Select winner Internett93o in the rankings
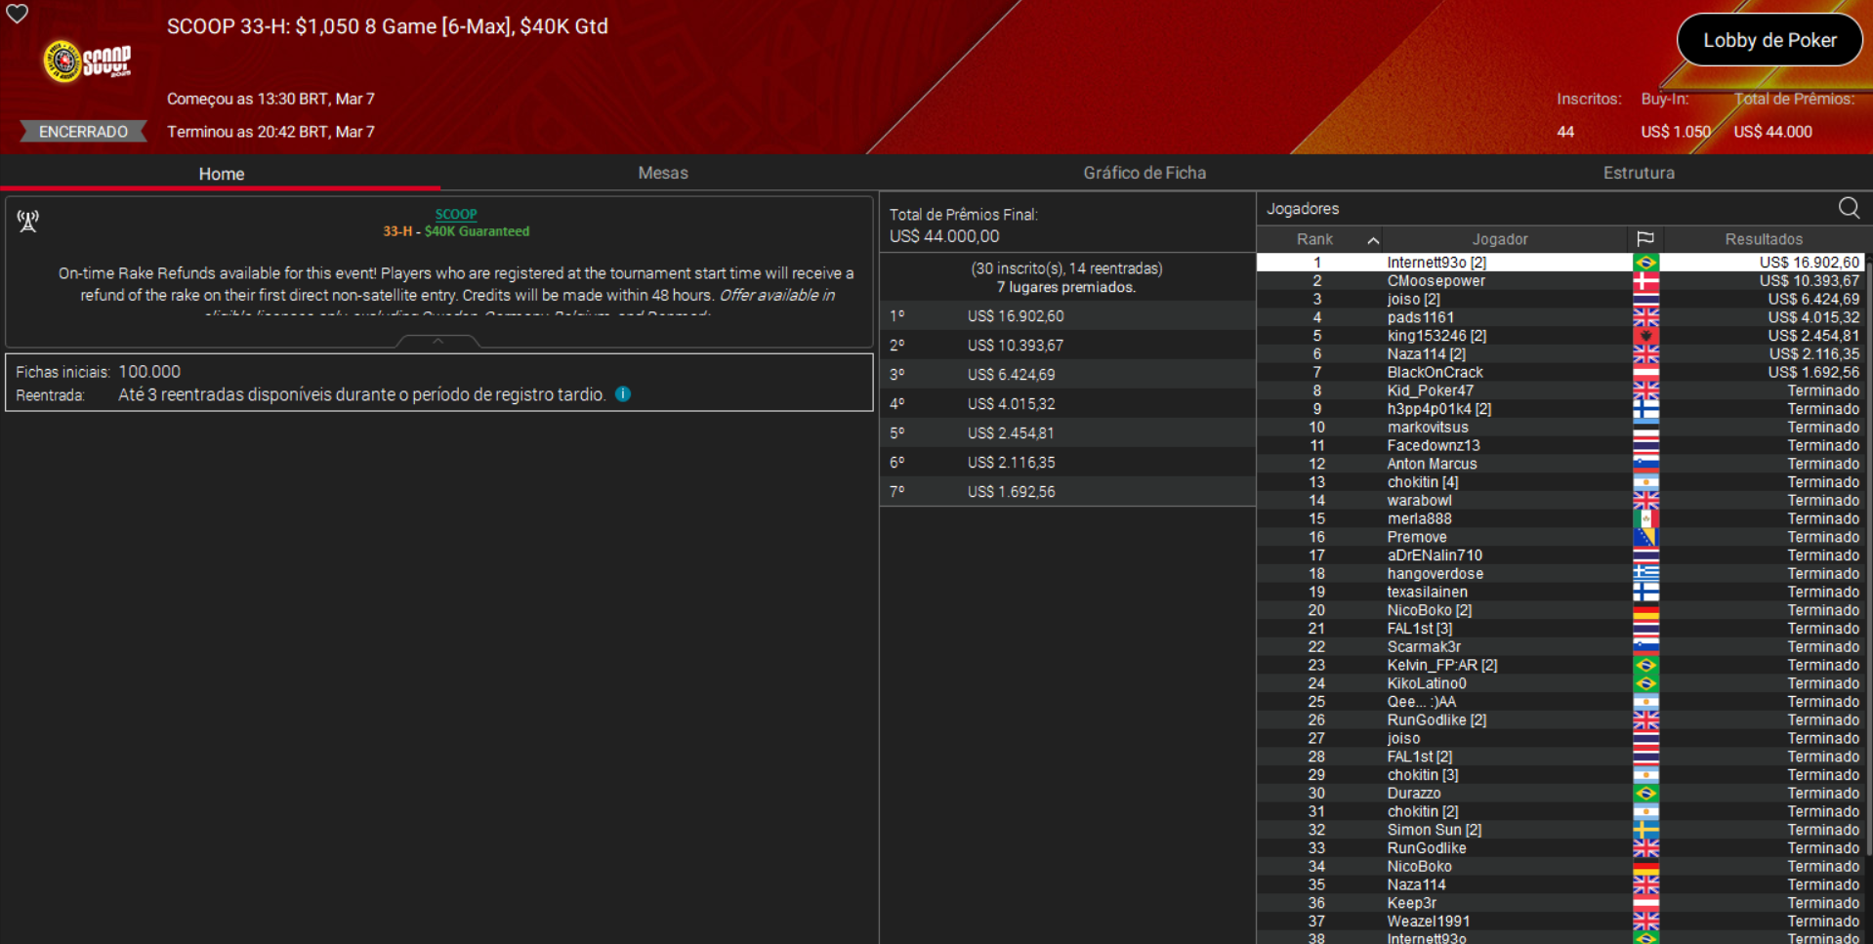1873x944 pixels. 1435,262
